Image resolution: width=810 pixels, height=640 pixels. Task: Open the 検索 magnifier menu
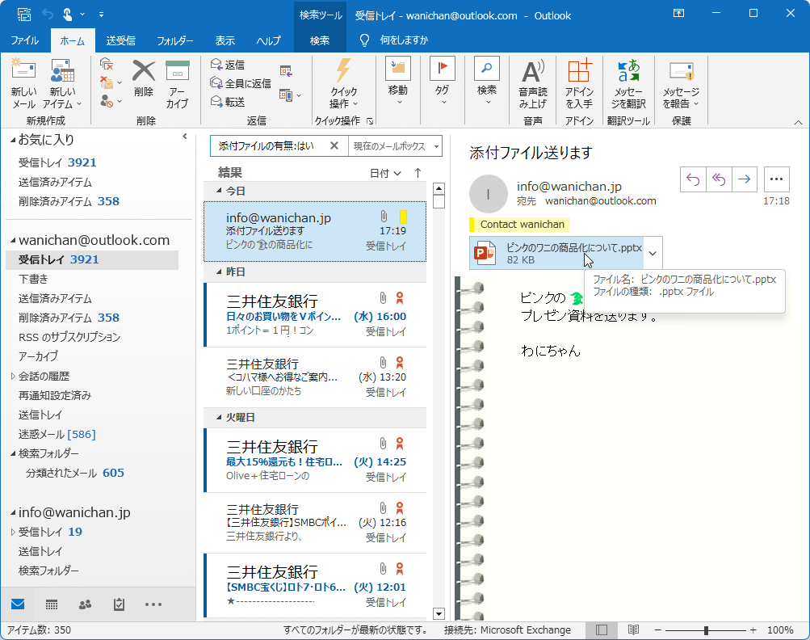tap(487, 81)
